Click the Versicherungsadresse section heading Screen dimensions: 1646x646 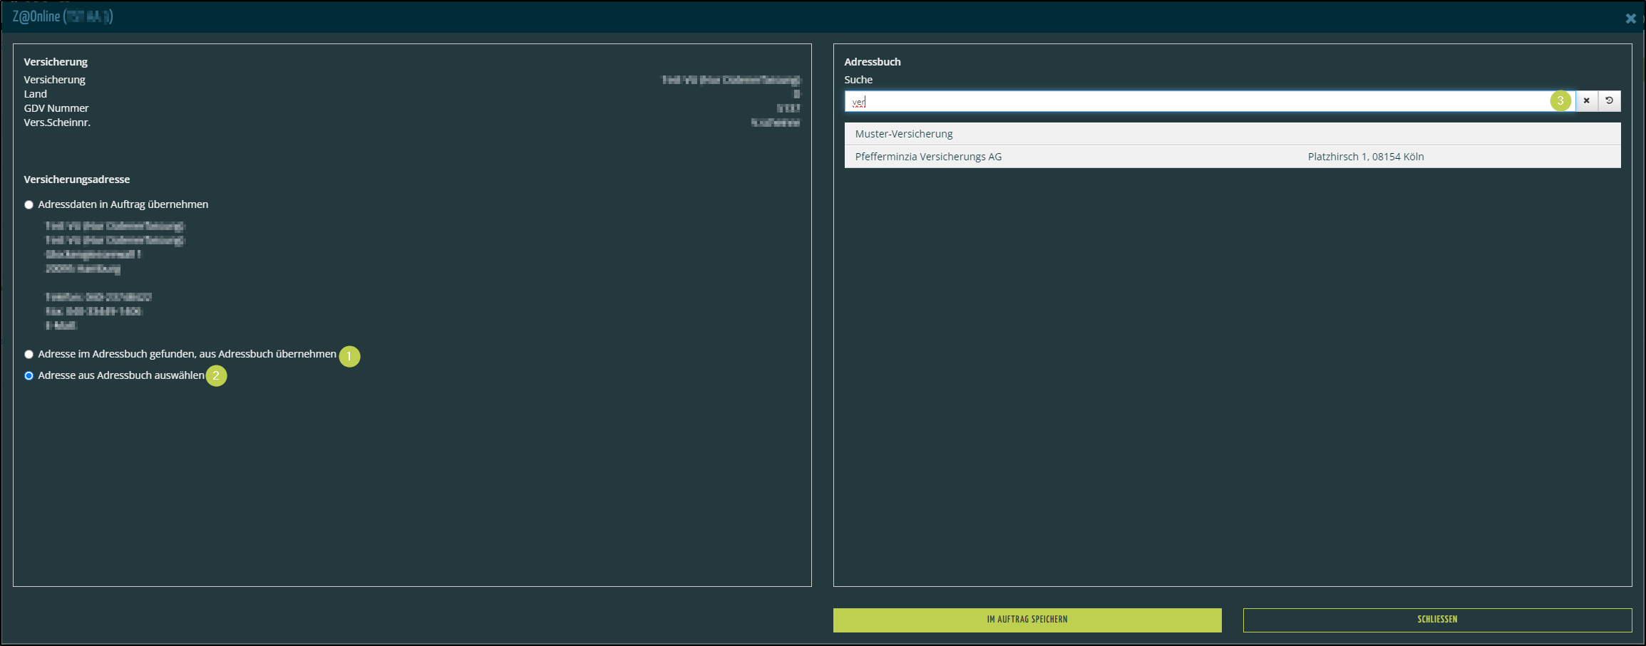click(77, 179)
